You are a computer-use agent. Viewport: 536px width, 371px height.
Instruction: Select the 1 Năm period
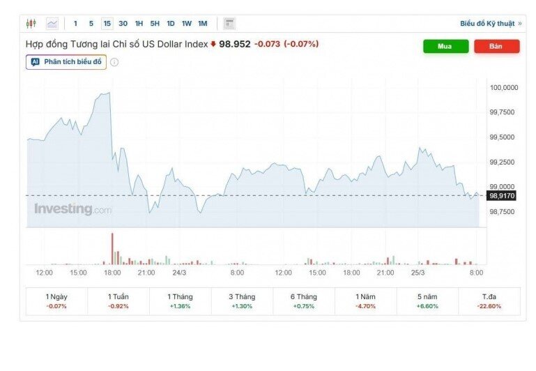(x=365, y=301)
